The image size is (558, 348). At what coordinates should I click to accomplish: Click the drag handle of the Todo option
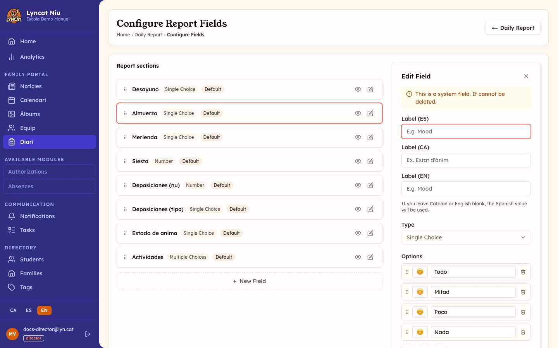pos(407,272)
